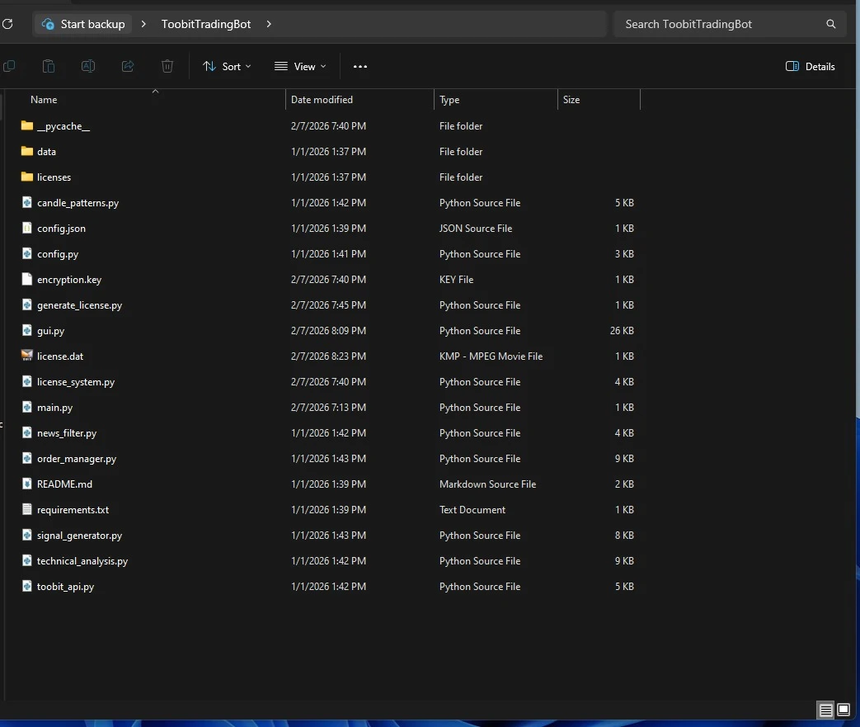
Task: Open the Sort dropdown
Action: (x=227, y=67)
